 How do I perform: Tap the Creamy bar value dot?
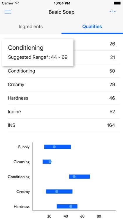click(x=57, y=192)
